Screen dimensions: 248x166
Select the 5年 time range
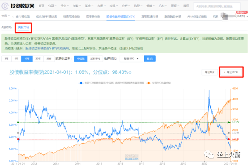(x=16, y=58)
